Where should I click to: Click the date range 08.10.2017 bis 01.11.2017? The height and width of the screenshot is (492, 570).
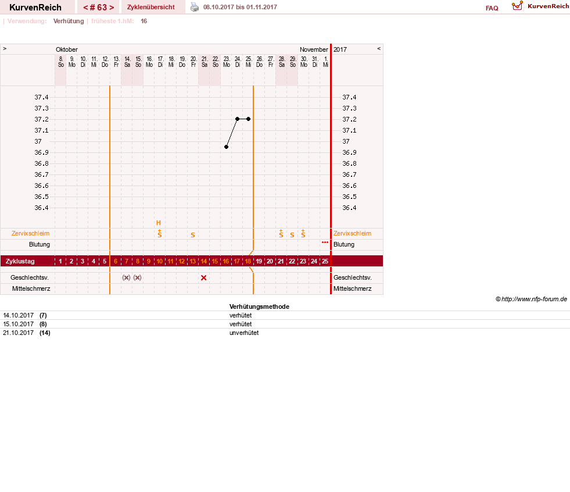[240, 8]
